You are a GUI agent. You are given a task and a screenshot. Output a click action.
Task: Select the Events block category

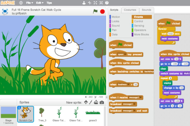click(142, 17)
